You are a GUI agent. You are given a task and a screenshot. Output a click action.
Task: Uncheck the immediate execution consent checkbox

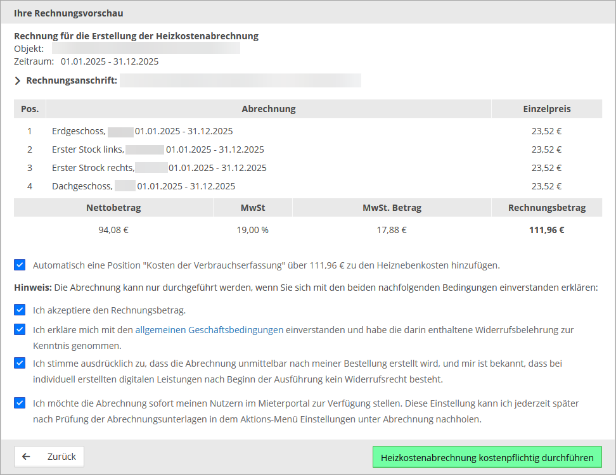point(20,364)
